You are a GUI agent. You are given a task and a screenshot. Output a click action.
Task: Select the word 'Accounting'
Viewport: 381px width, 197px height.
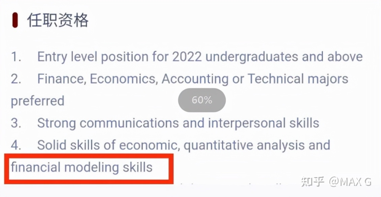pyautogui.click(x=195, y=79)
